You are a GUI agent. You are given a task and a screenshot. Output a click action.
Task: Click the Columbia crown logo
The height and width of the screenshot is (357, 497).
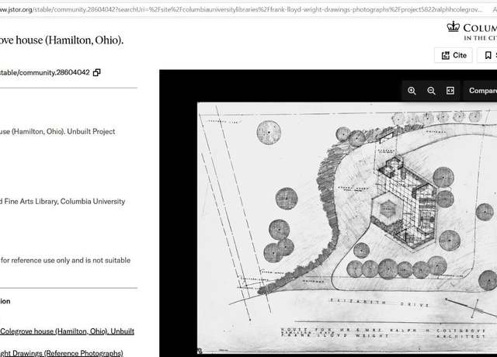pyautogui.click(x=454, y=26)
